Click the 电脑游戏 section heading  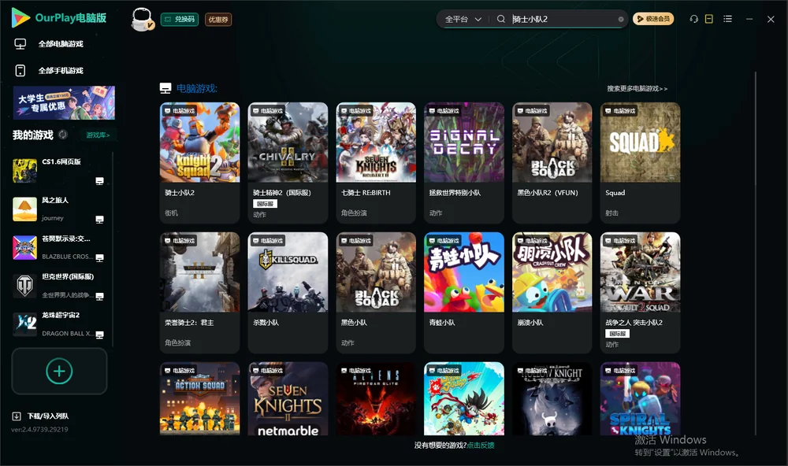[x=196, y=88]
